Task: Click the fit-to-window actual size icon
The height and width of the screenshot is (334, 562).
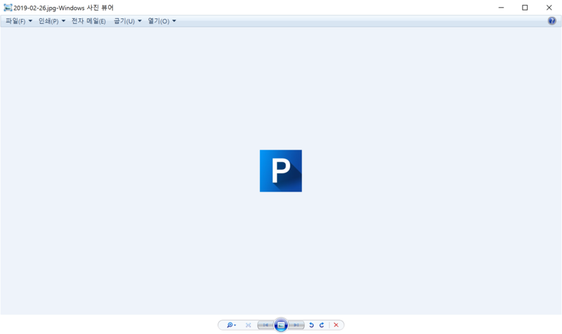Action: tap(249, 325)
